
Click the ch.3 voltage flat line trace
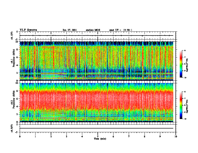(96, 128)
